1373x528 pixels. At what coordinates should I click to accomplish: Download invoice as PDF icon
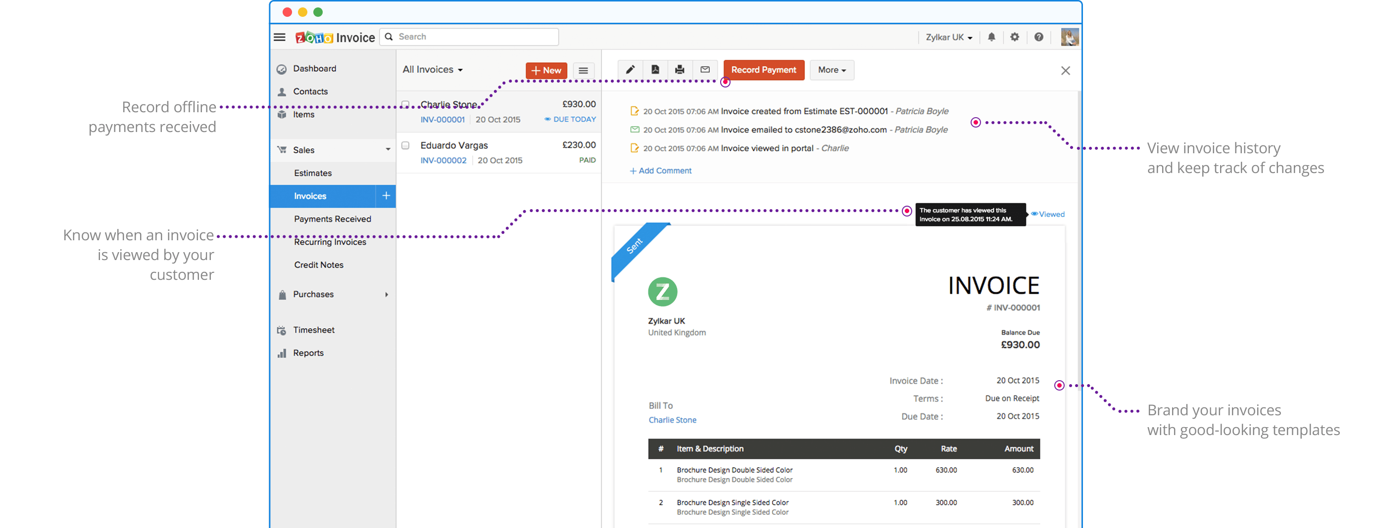pos(655,70)
